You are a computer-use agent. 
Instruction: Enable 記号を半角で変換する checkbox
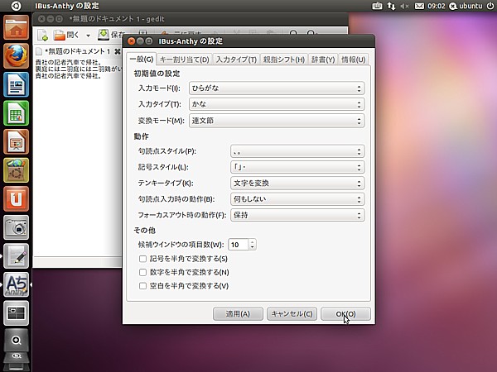pos(142,259)
